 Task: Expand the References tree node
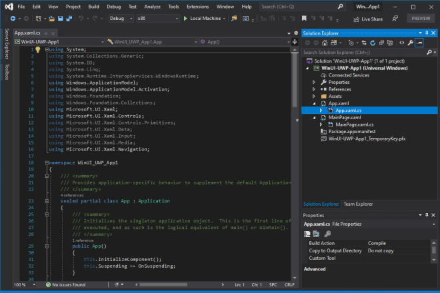[x=314, y=89]
